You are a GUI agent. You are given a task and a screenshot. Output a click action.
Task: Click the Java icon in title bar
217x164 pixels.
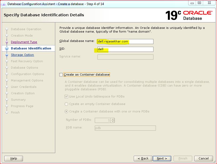(x=4, y=4)
